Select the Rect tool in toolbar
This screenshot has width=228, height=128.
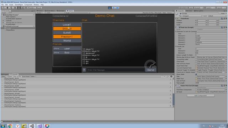[19, 8]
